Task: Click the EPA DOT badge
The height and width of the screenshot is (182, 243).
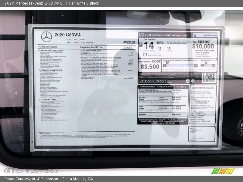Action: point(141,35)
